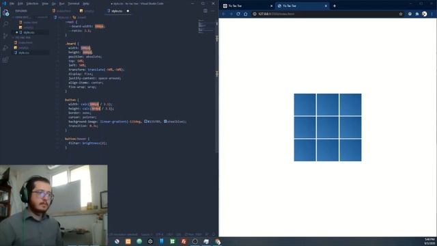The image size is (437, 246).
Task: Open index.html in the Tic Tac Toe folder
Action: (25, 42)
